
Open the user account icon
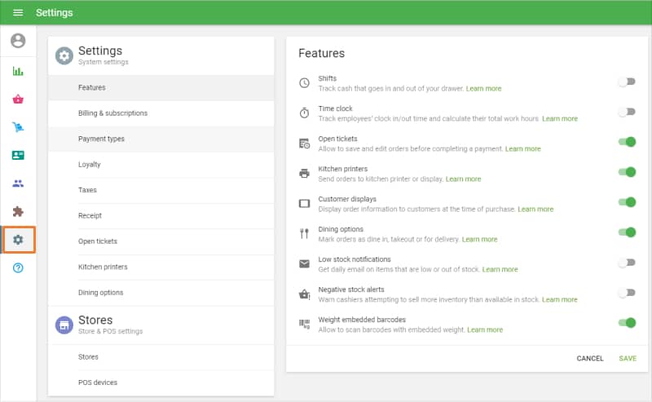(18, 41)
